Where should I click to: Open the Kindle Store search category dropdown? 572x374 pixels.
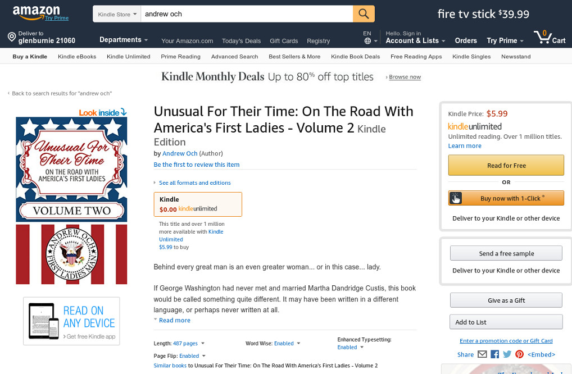coord(117,14)
